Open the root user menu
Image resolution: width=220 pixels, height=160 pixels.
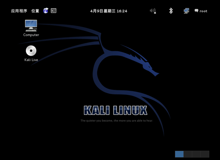tap(203, 11)
